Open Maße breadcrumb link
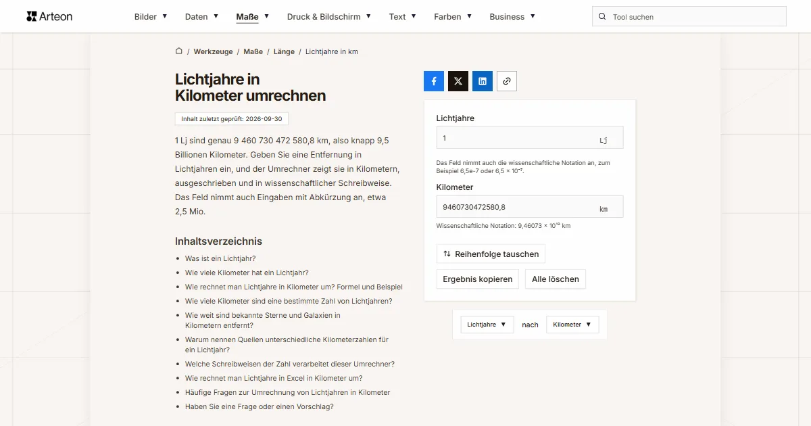 253,51
